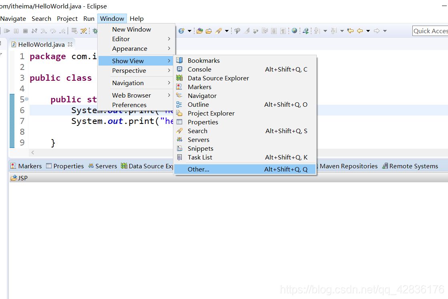Toggle Show Whitespace Characters paragraph icon
This screenshot has width=448, height=299.
[x=283, y=31]
